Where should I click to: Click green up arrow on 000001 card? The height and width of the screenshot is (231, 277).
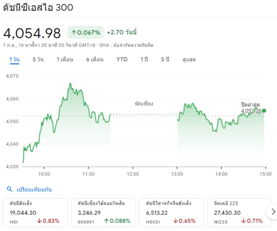point(106,221)
